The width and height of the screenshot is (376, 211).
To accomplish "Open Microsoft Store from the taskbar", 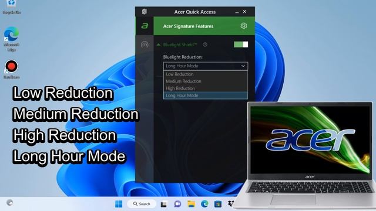I will (x=218, y=204).
